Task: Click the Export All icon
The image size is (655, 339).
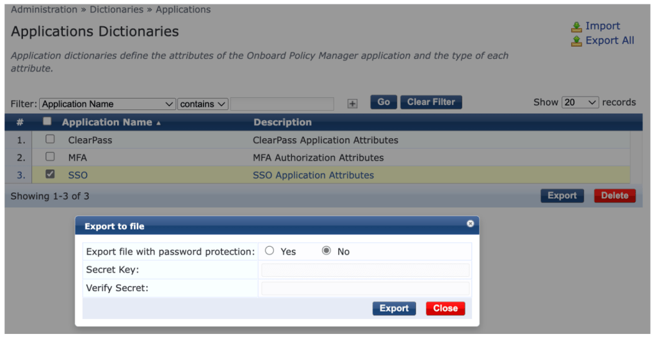Action: (576, 42)
